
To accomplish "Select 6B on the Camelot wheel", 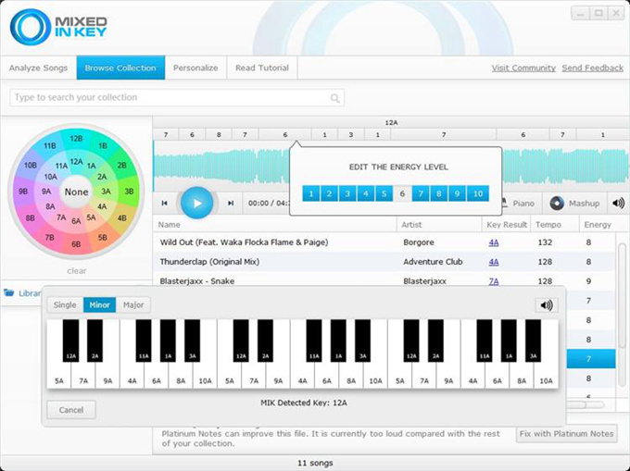I will (x=76, y=244).
